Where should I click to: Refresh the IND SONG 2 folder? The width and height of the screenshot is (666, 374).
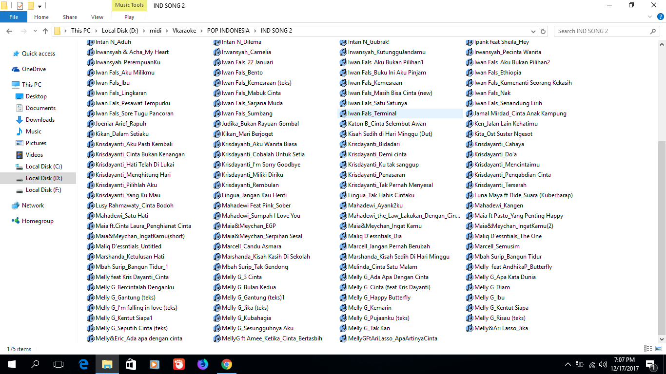point(544,31)
